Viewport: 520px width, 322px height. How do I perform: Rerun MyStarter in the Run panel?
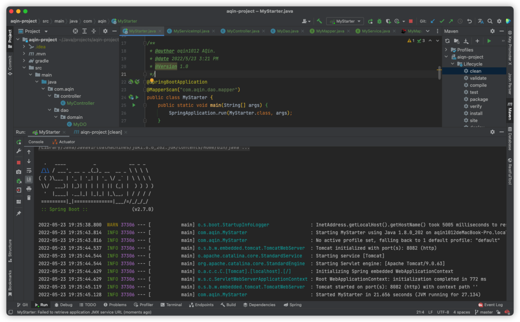(19, 142)
